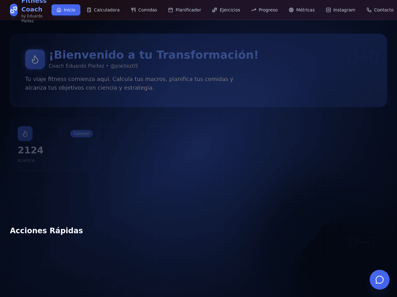Click the target icon for Métricas
The image size is (397, 297).
(x=291, y=10)
